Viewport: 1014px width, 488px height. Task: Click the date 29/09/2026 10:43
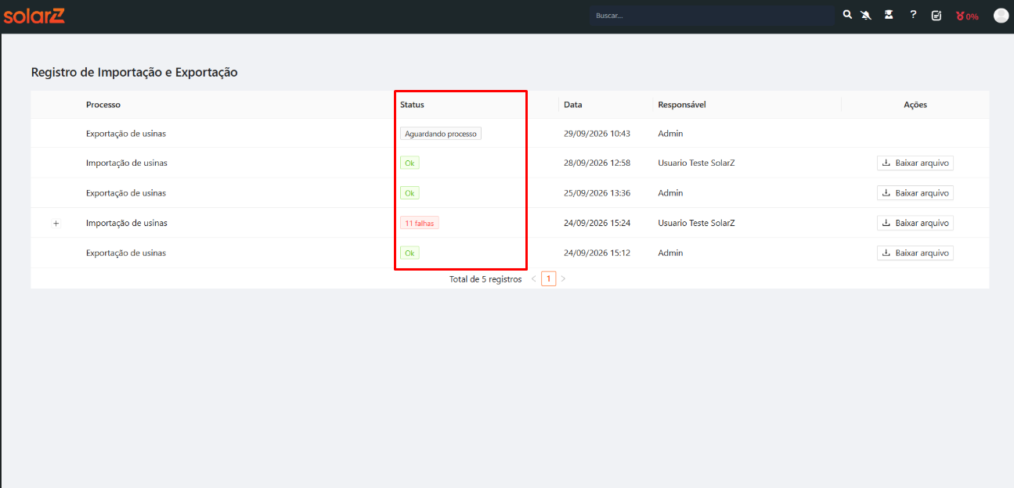(x=597, y=134)
